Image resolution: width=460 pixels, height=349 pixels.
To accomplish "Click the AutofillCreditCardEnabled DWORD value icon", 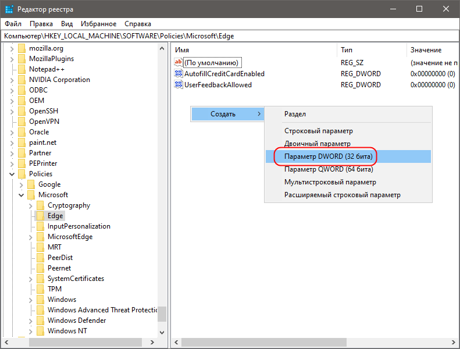I will coord(179,74).
